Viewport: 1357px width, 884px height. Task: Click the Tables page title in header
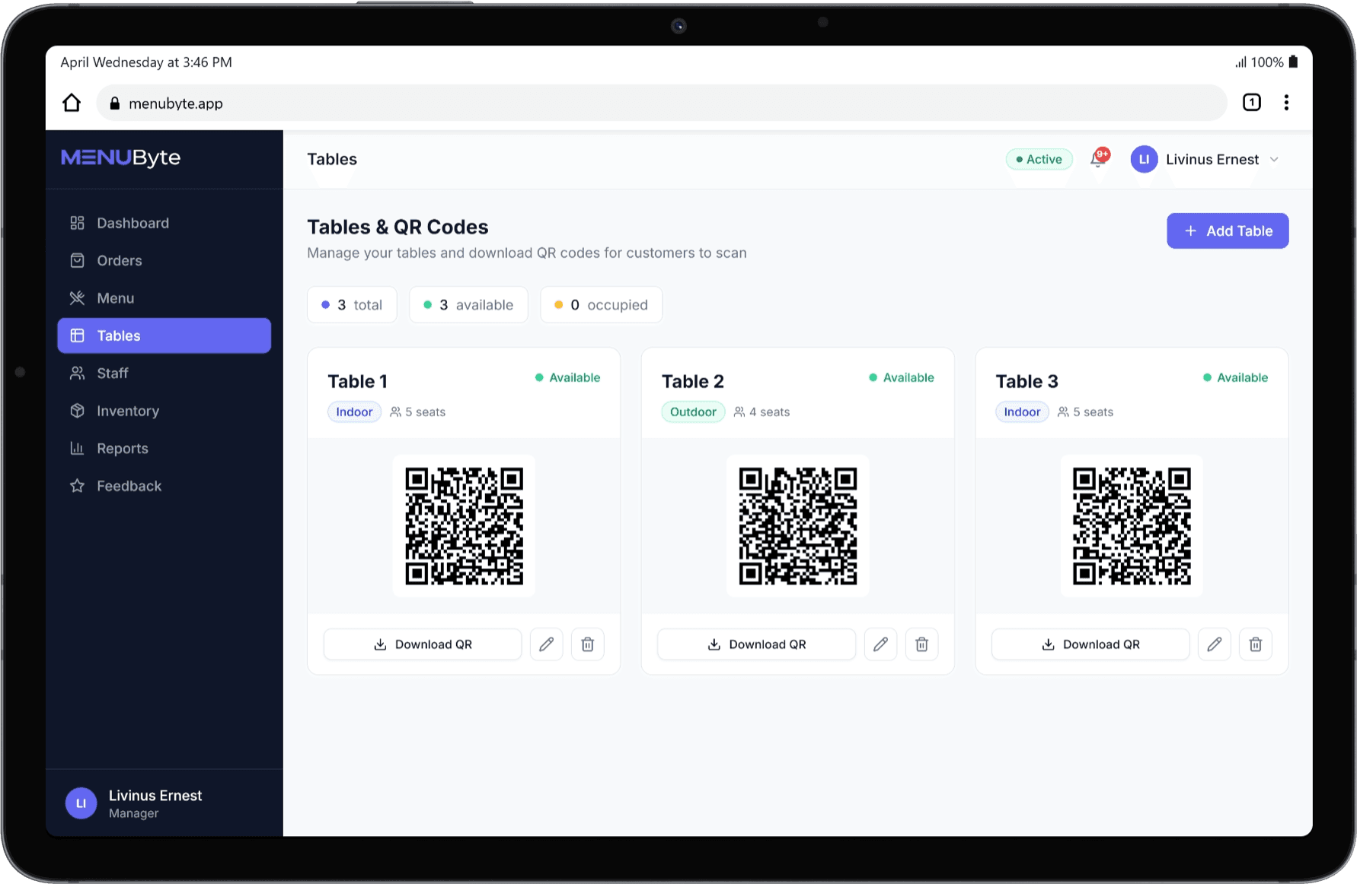[x=332, y=159]
